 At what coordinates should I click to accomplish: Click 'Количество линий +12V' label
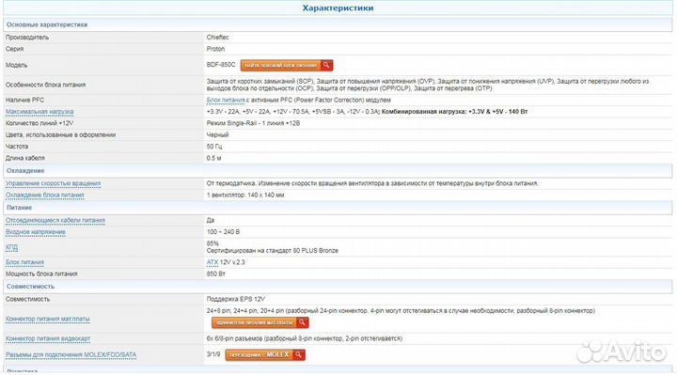pos(39,123)
